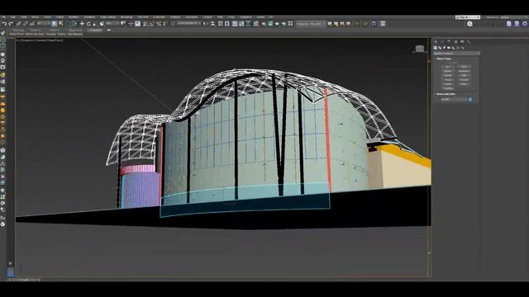Open the Curve Editor
Viewport: 529px width, 297px height.
tap(241, 24)
